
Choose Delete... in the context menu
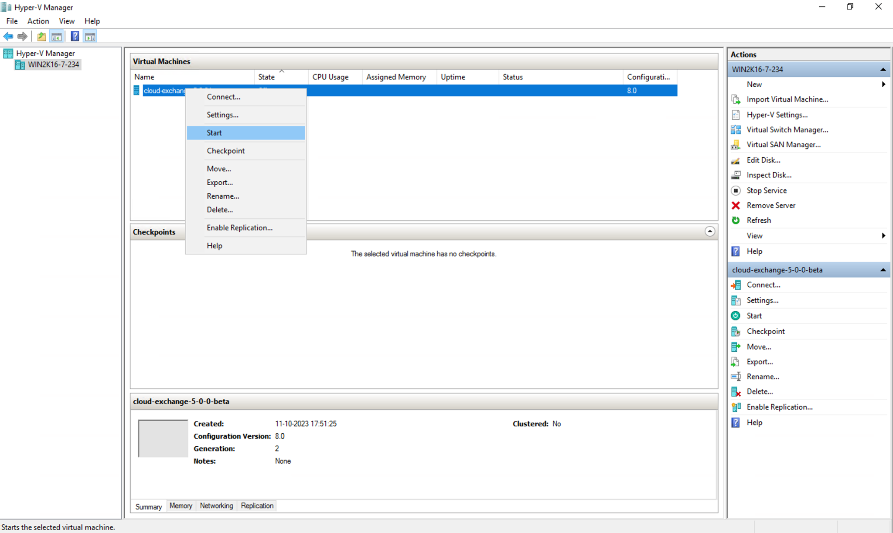click(246, 210)
